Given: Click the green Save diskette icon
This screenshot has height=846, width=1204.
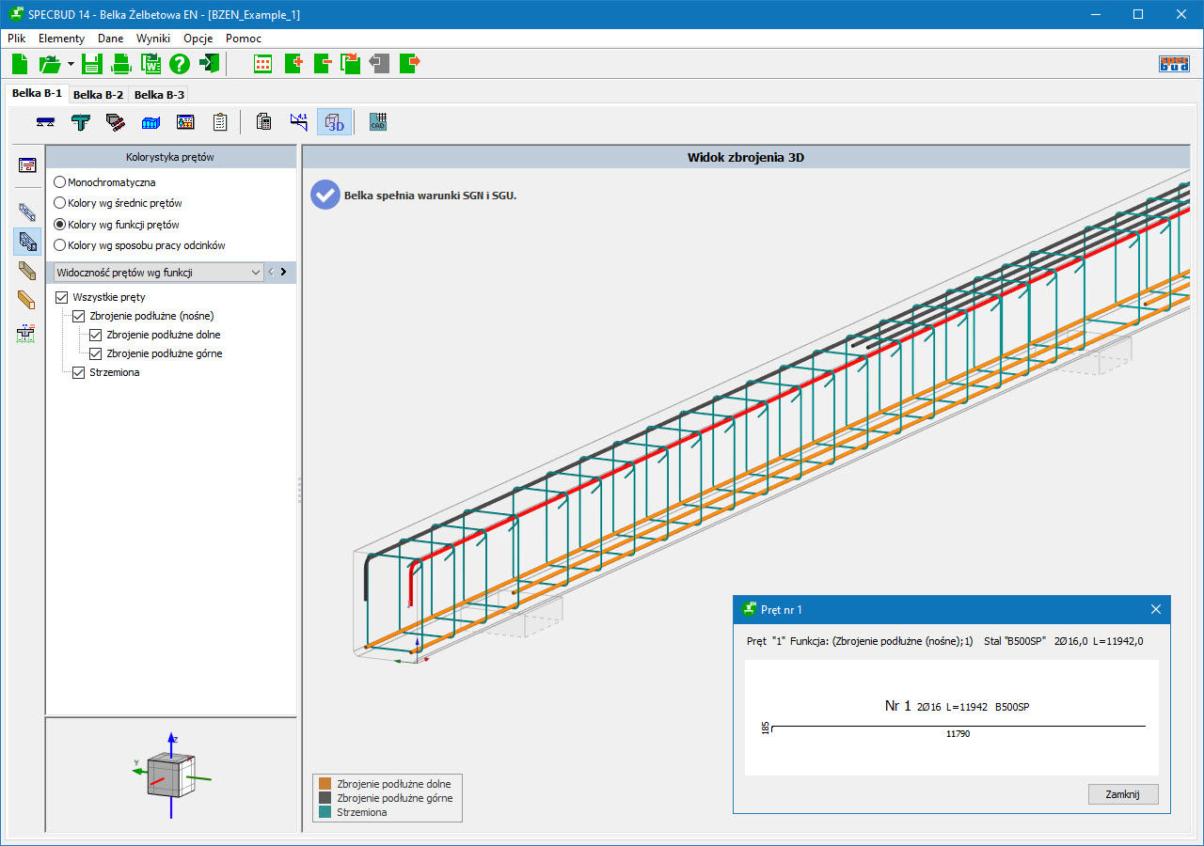Looking at the screenshot, I should tap(91, 64).
